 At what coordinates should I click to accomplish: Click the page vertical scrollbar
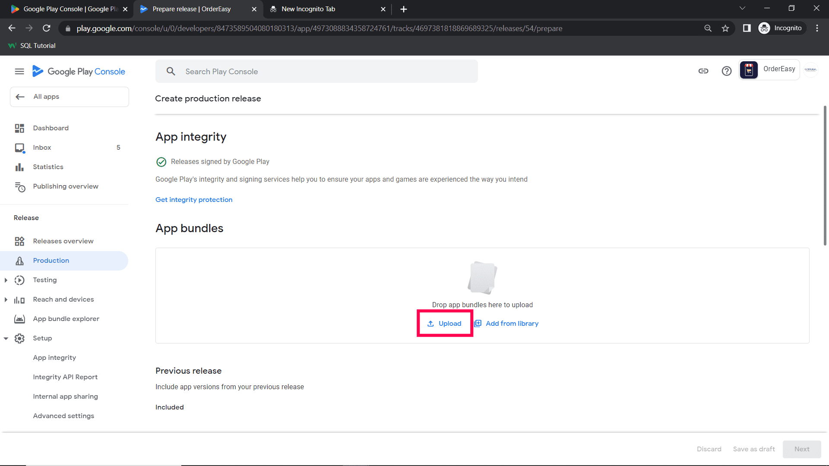point(825,175)
